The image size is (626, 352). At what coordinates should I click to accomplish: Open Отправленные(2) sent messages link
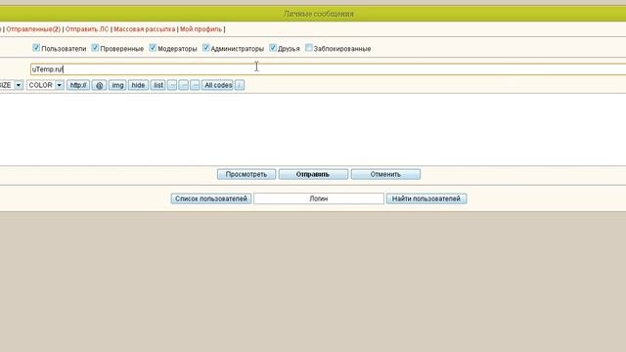tap(33, 29)
